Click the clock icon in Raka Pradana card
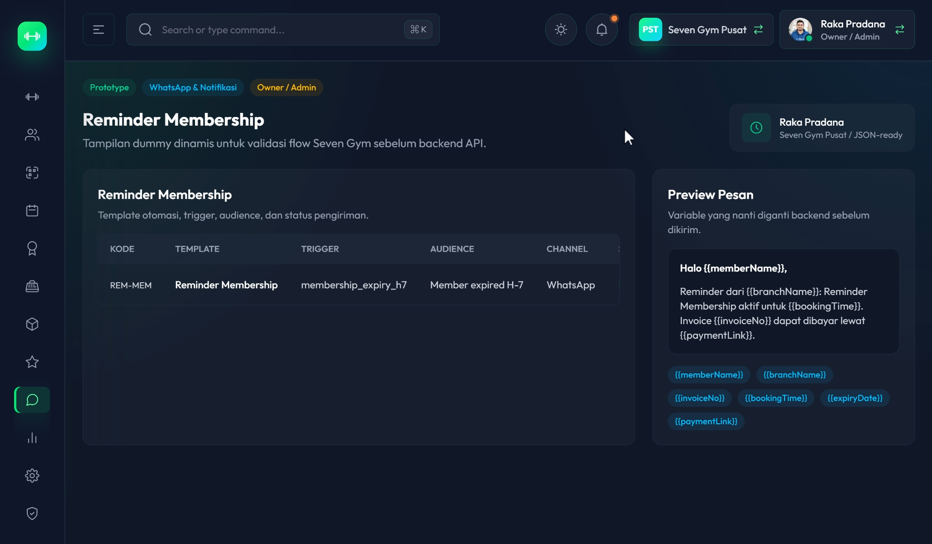932x544 pixels. 756,128
